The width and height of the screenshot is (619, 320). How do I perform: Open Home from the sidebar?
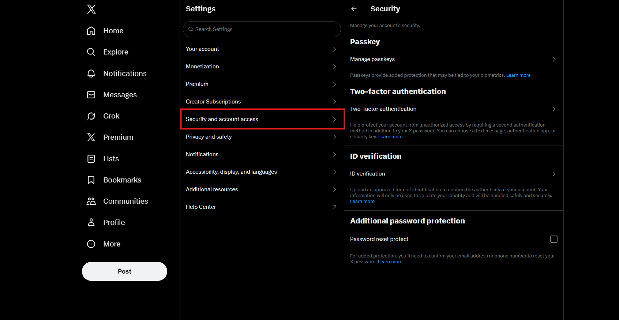[x=113, y=31]
